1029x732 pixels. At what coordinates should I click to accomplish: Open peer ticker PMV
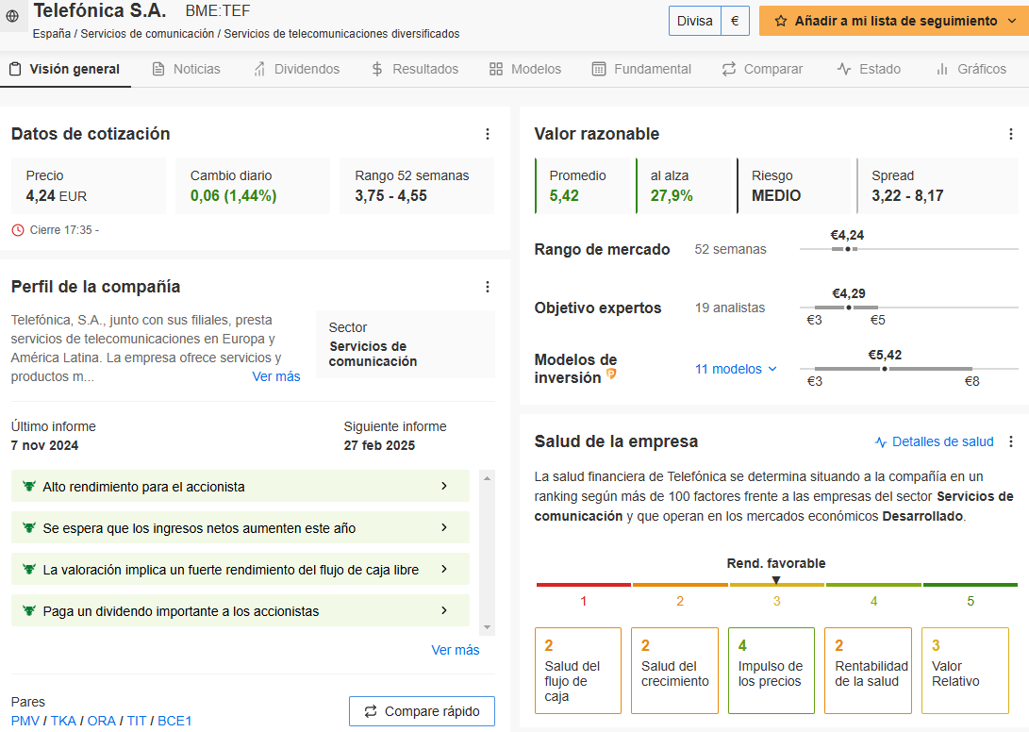click(25, 721)
